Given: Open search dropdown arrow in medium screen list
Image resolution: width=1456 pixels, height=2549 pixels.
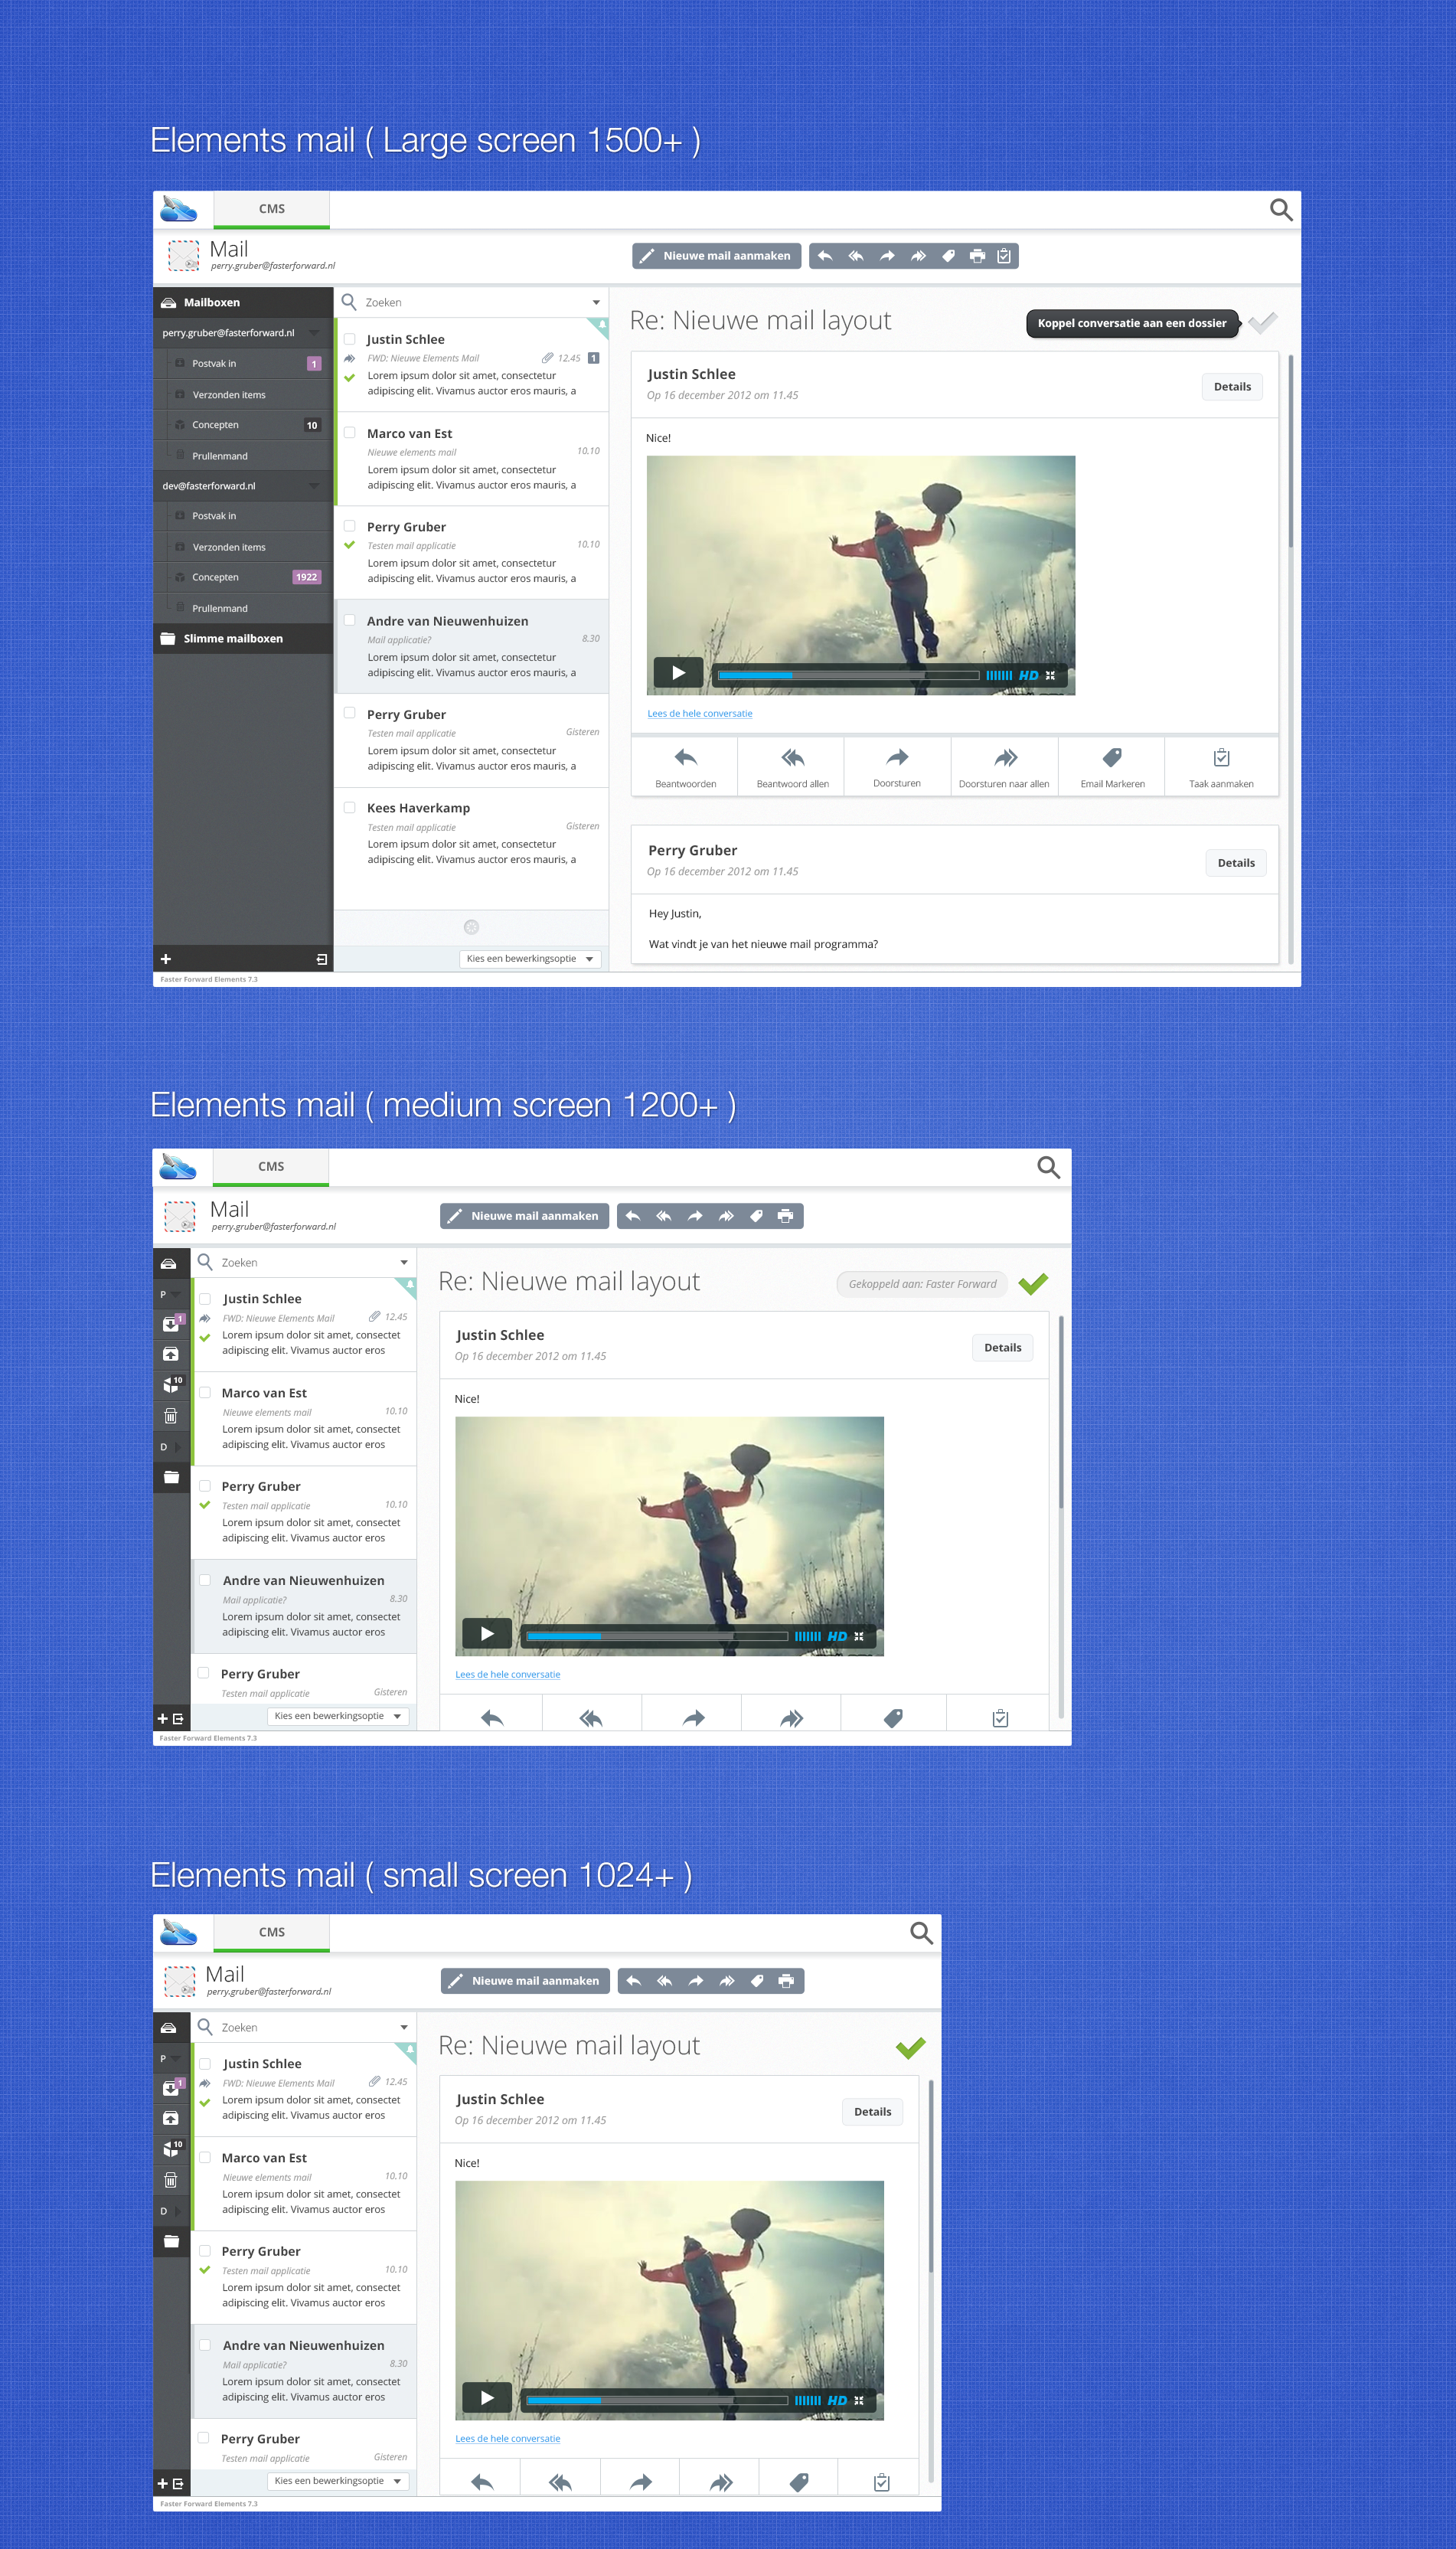Looking at the screenshot, I should (x=404, y=1263).
